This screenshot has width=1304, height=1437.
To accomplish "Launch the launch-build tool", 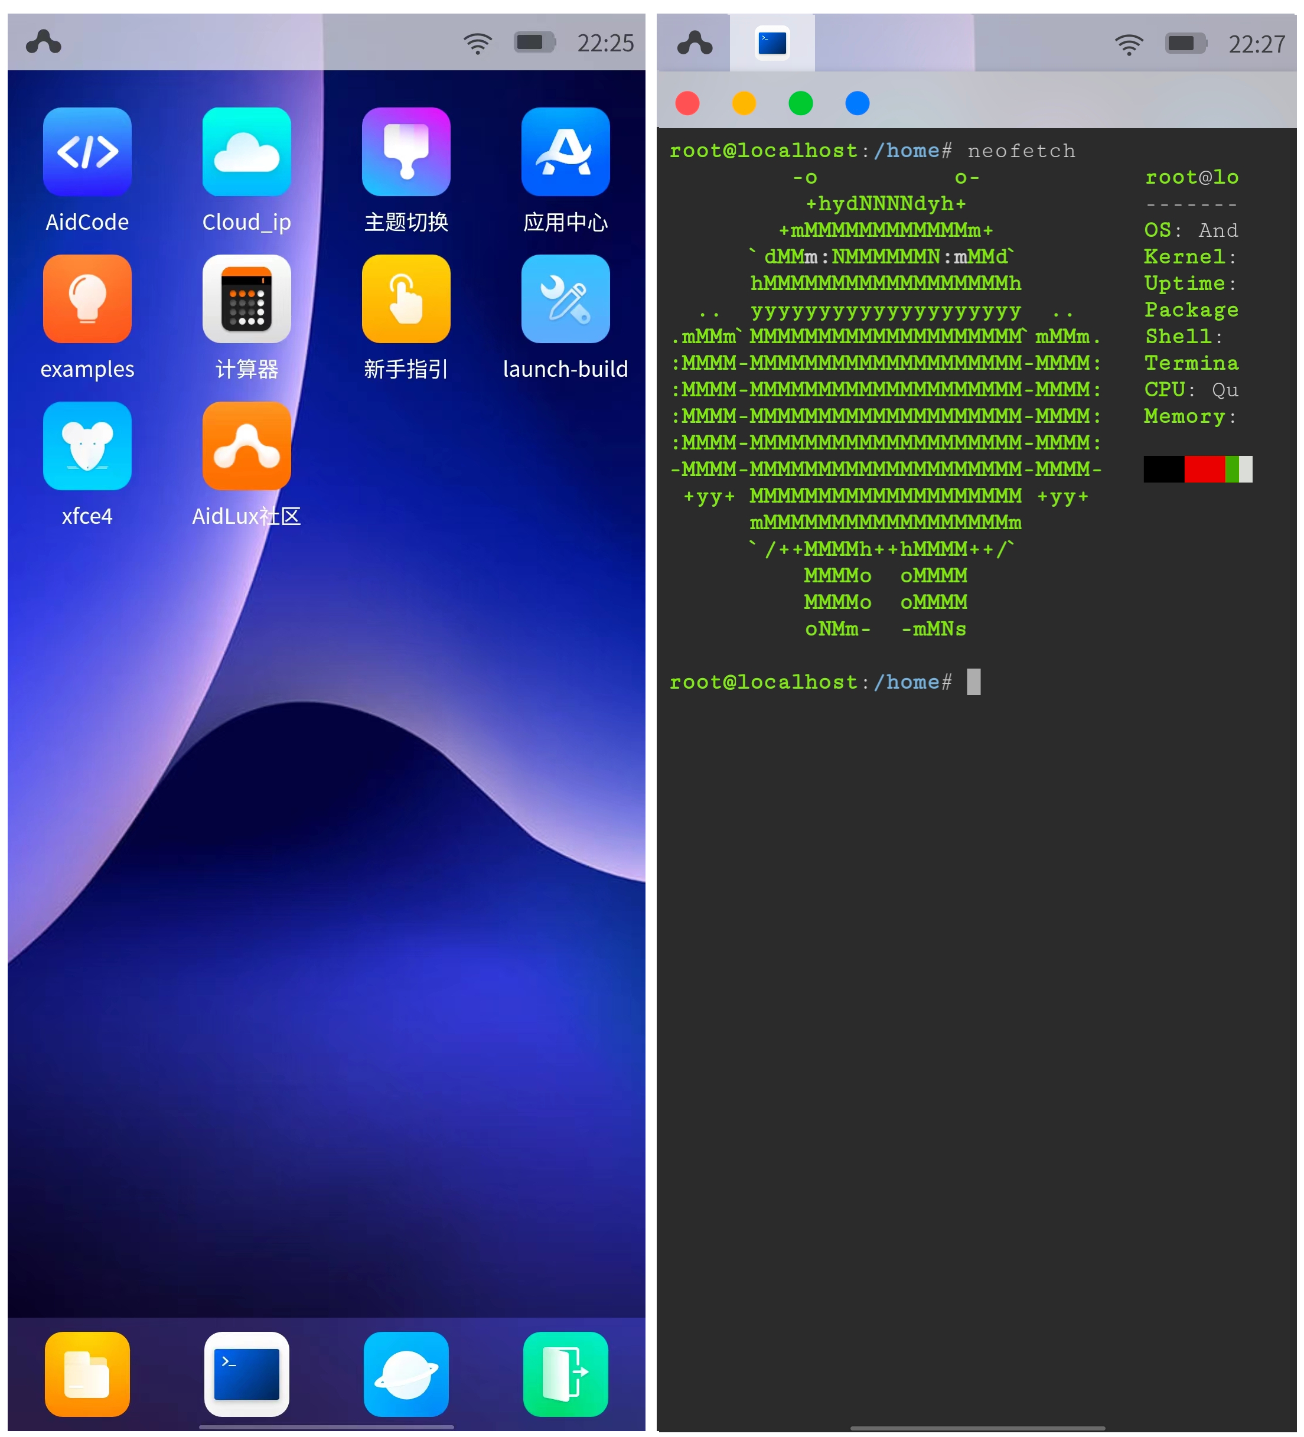I will click(565, 299).
